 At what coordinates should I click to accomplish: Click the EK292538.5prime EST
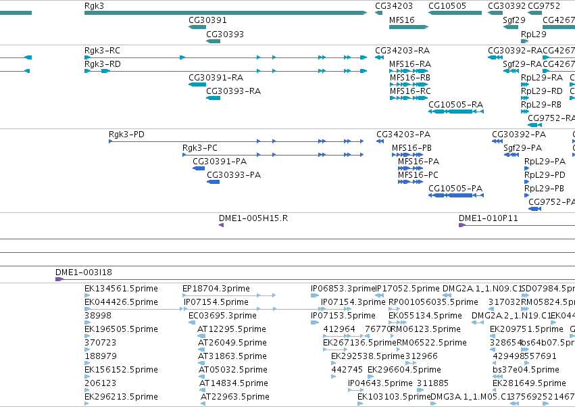click(x=334, y=363)
